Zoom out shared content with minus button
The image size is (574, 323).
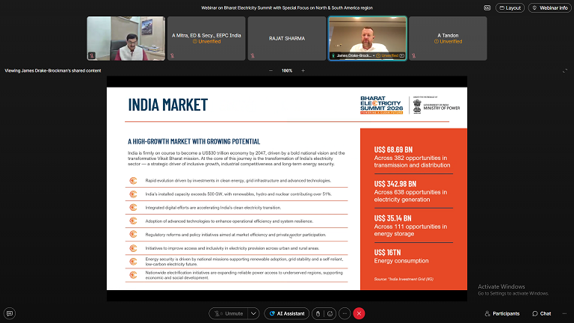coord(271,70)
